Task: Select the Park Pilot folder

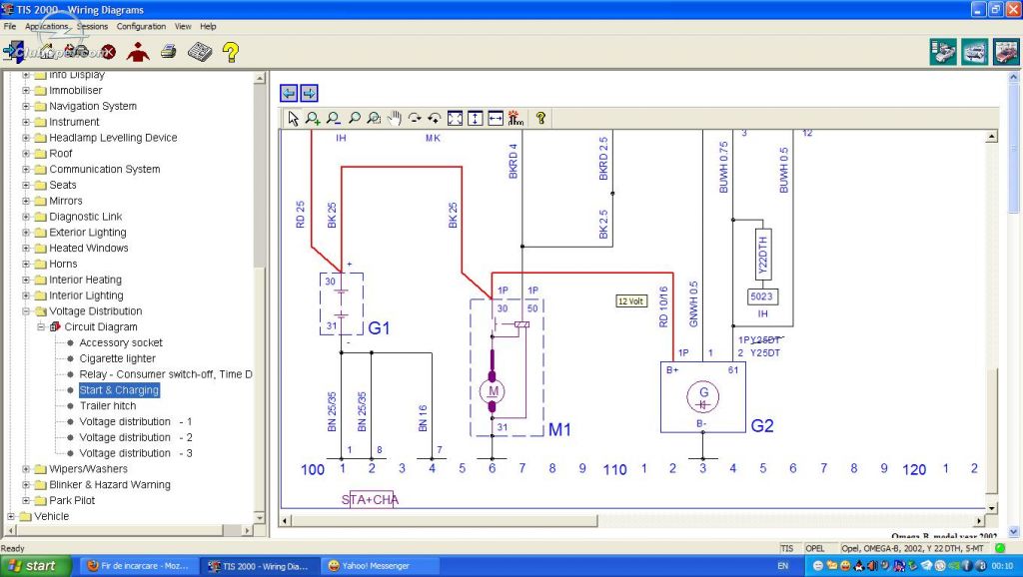Action: point(72,500)
